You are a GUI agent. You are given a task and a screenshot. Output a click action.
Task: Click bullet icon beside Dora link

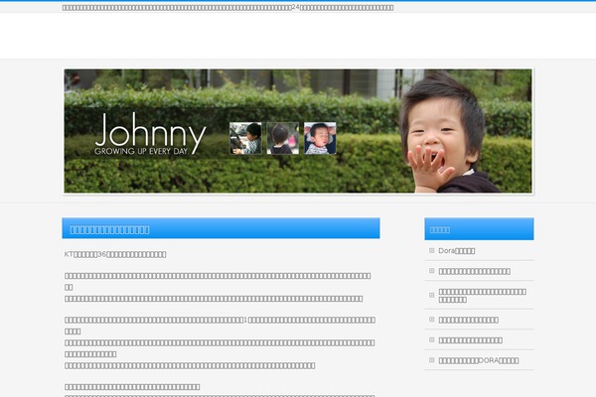432,250
